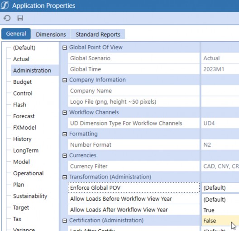Click the Refresh icon in toolbar
Viewport: 239px width, 231px height.
7,18
